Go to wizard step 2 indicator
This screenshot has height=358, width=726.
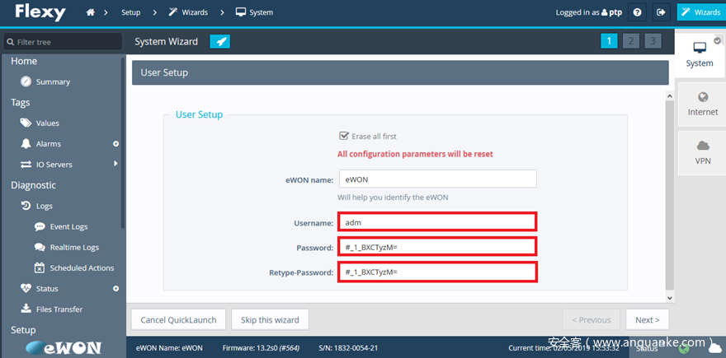pos(630,41)
